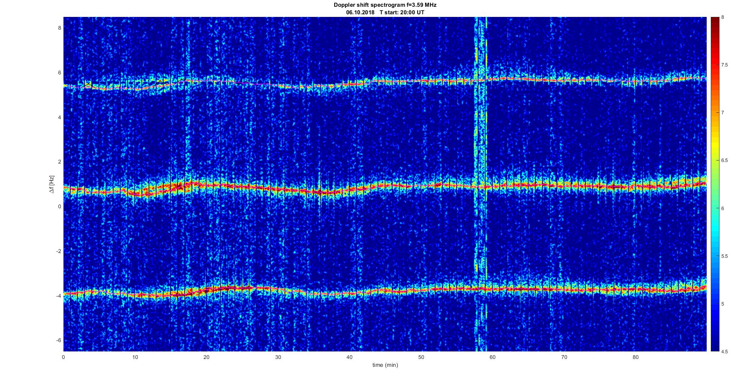Click the x-axis label 'time (min)'
751x377 pixels.
click(x=385, y=365)
